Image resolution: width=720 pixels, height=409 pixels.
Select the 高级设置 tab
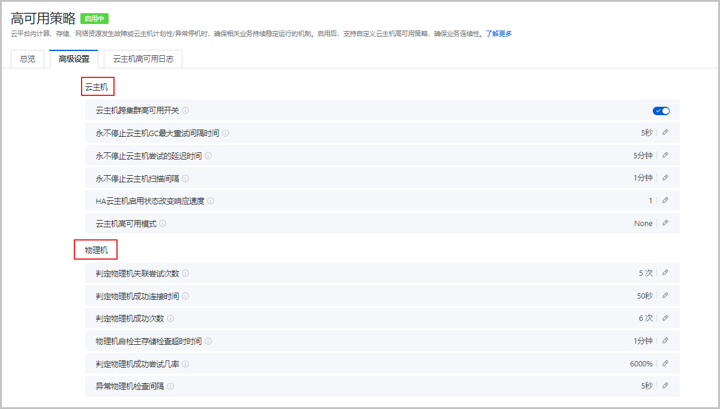point(74,59)
